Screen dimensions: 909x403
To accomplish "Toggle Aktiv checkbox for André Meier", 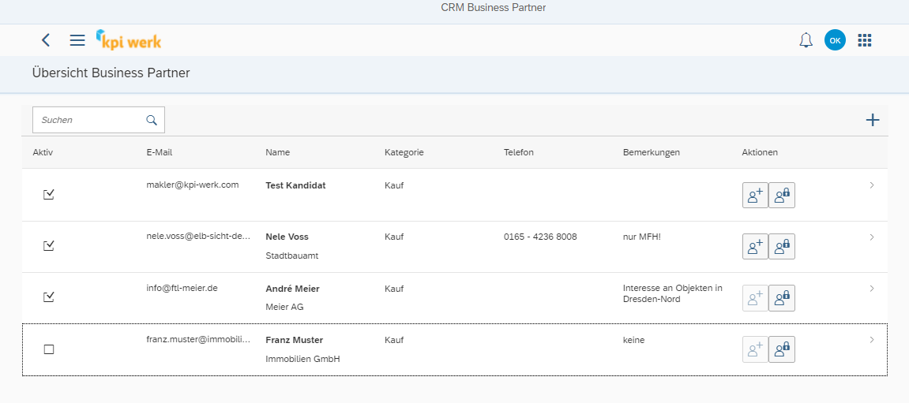I will point(49,297).
